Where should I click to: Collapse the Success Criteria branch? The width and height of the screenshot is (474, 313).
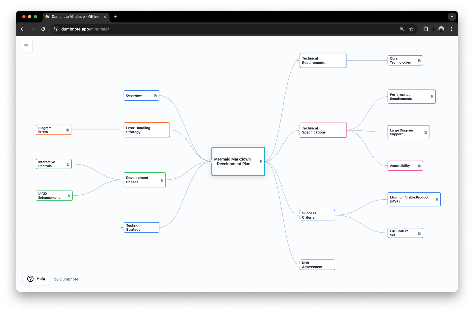298,215
